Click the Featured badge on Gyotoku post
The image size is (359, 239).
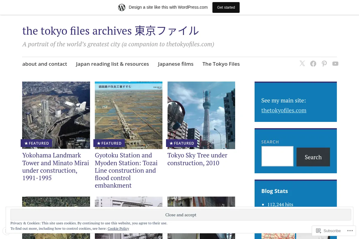(109, 143)
